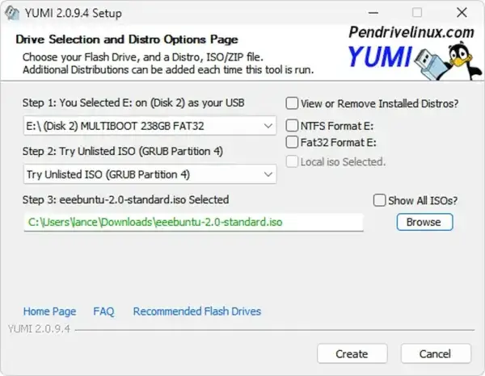Open the E:\ MULTIBOOT drive dropdown
The height and width of the screenshot is (376, 485).
[150, 126]
